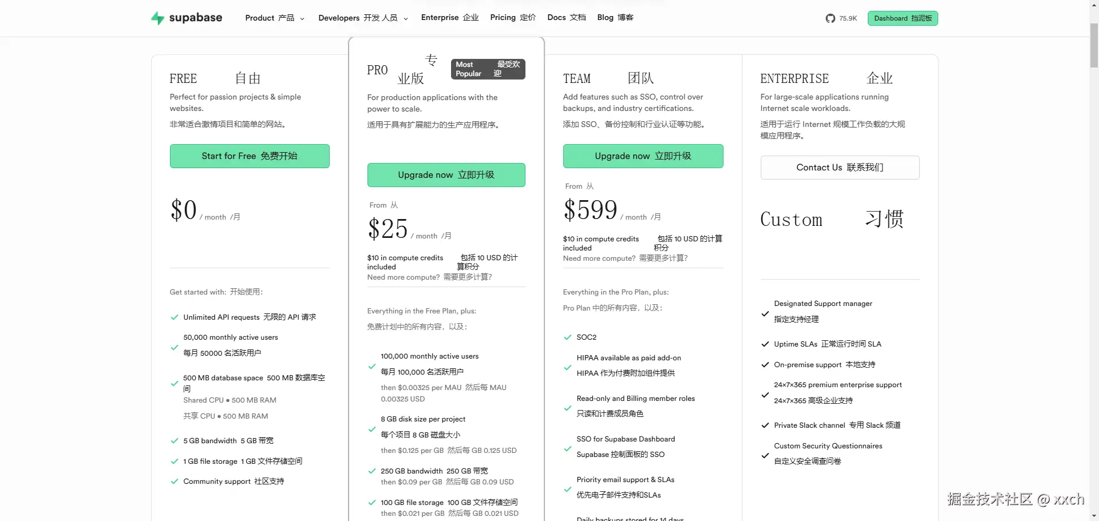Open the Blog nav item
This screenshot has width=1099, height=521.
coord(615,18)
